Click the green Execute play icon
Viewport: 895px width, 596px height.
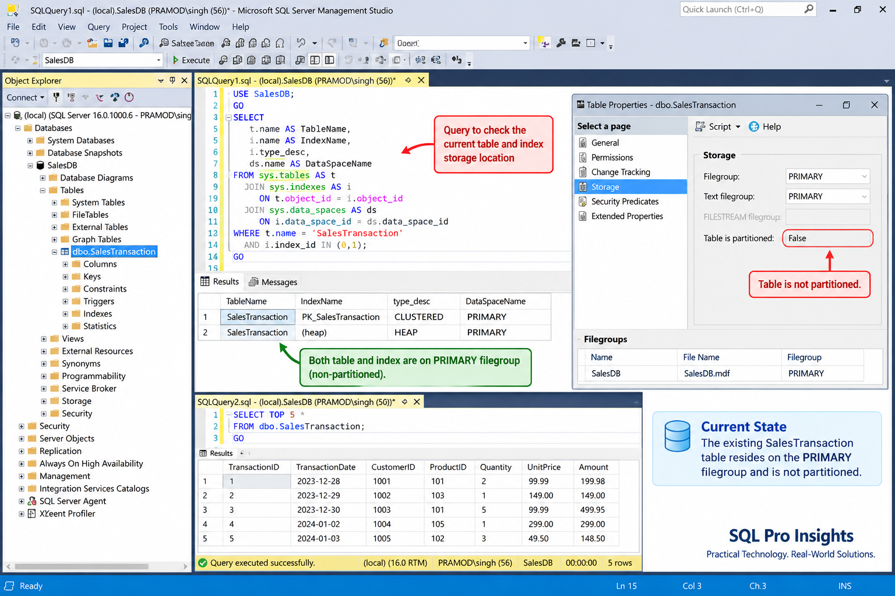click(x=175, y=60)
